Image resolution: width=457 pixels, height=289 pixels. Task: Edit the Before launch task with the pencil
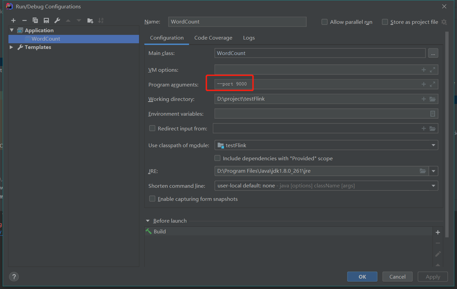438,254
